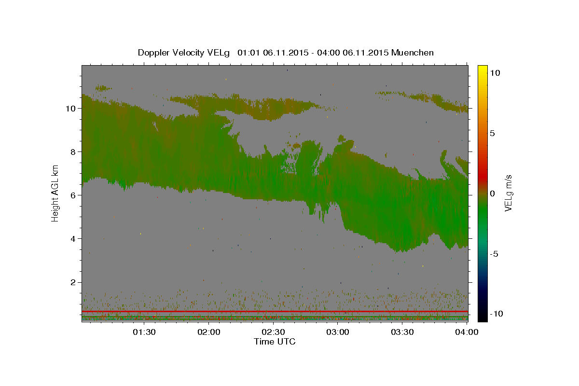579x386 pixels.
Task: Click the colorbar value 0 label
Action: [x=493, y=193]
